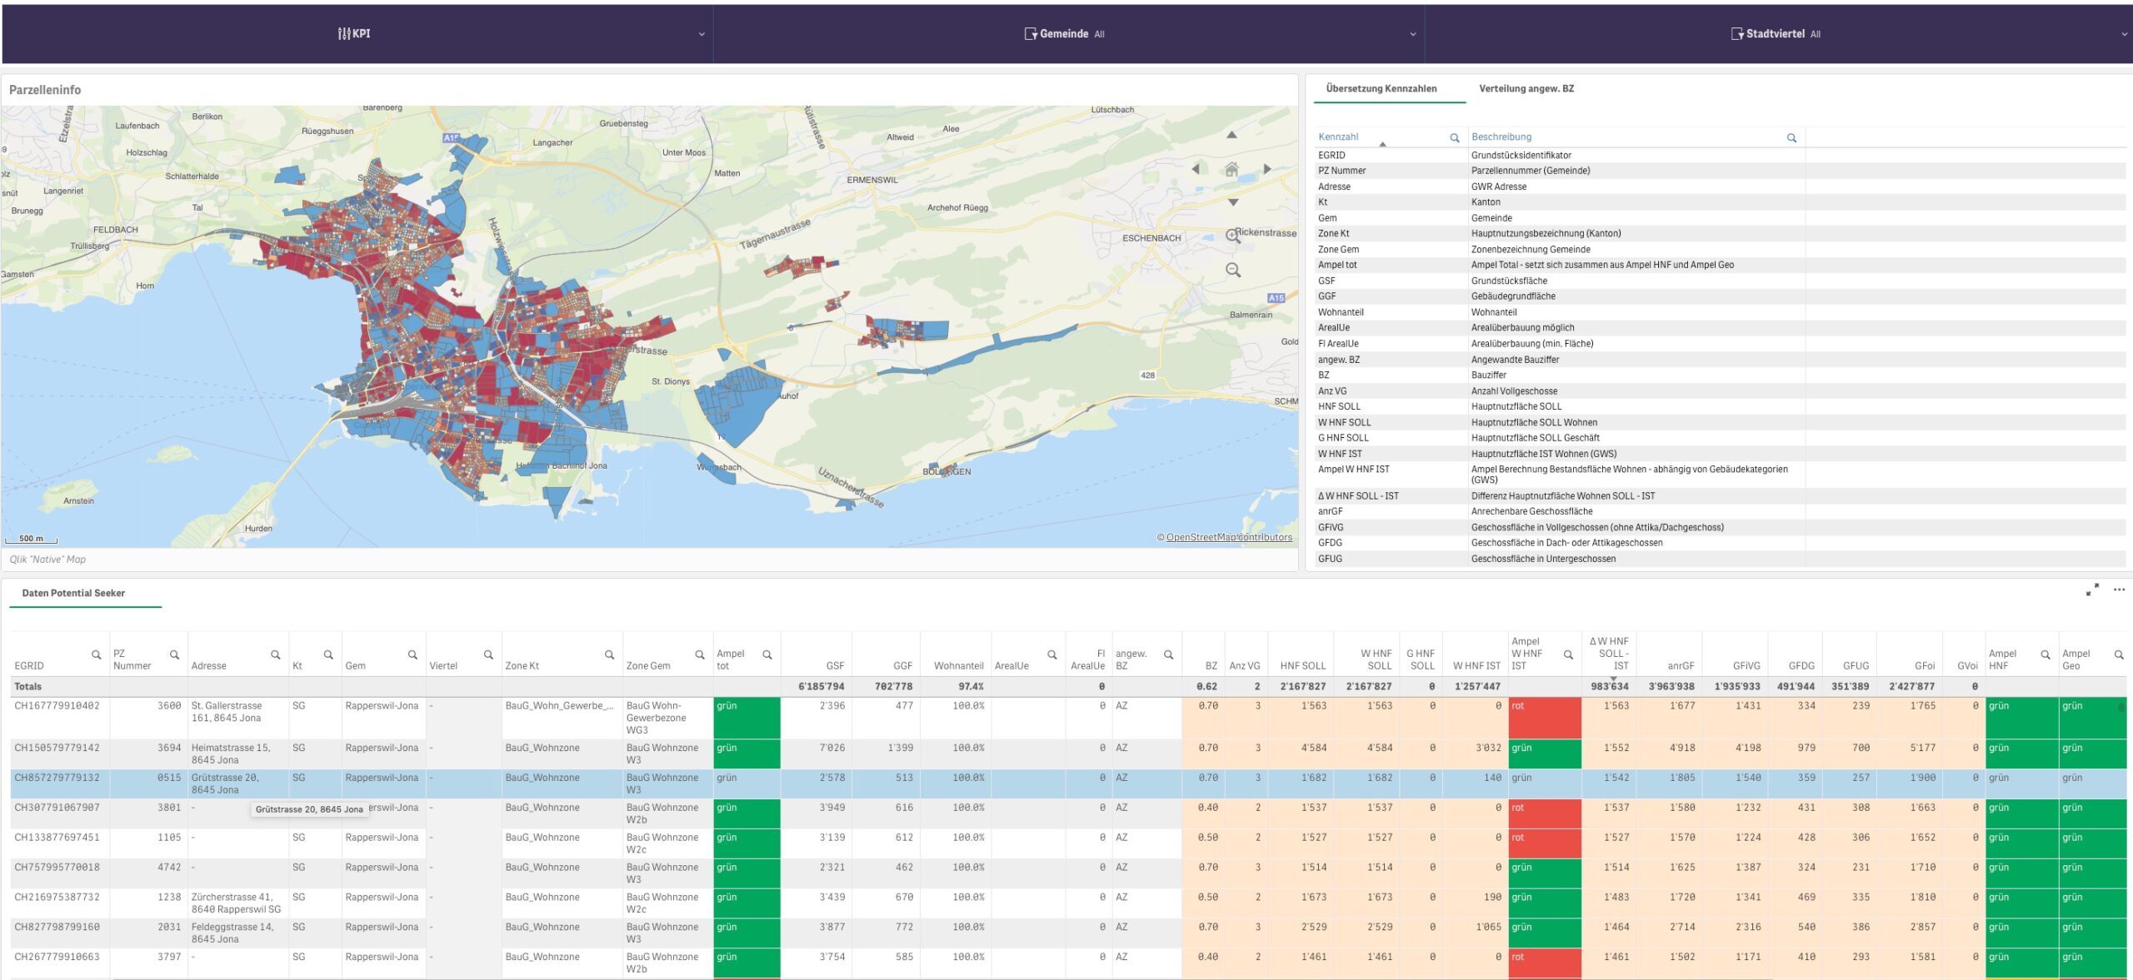This screenshot has width=2133, height=980.
Task: Pan the map up with arrow
Action: [1231, 135]
